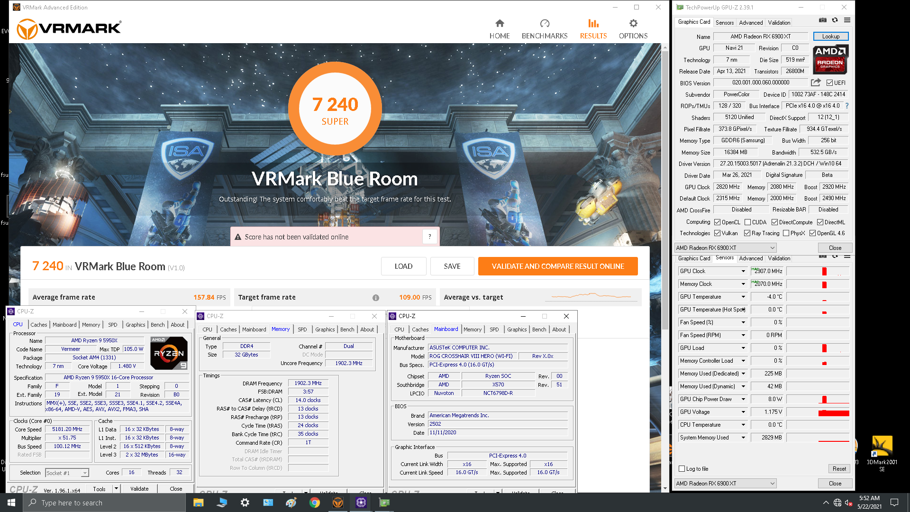Click the LOAD button
The image size is (910, 512).
pyautogui.click(x=403, y=266)
